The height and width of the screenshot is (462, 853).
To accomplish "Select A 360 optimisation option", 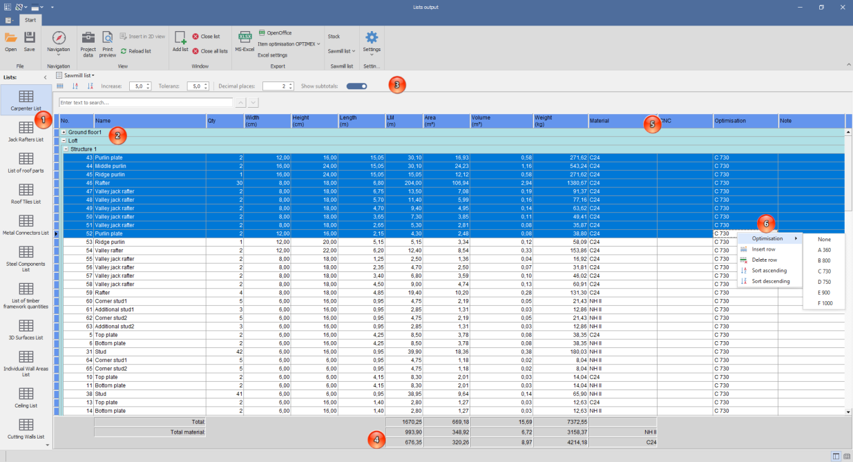I will [824, 250].
